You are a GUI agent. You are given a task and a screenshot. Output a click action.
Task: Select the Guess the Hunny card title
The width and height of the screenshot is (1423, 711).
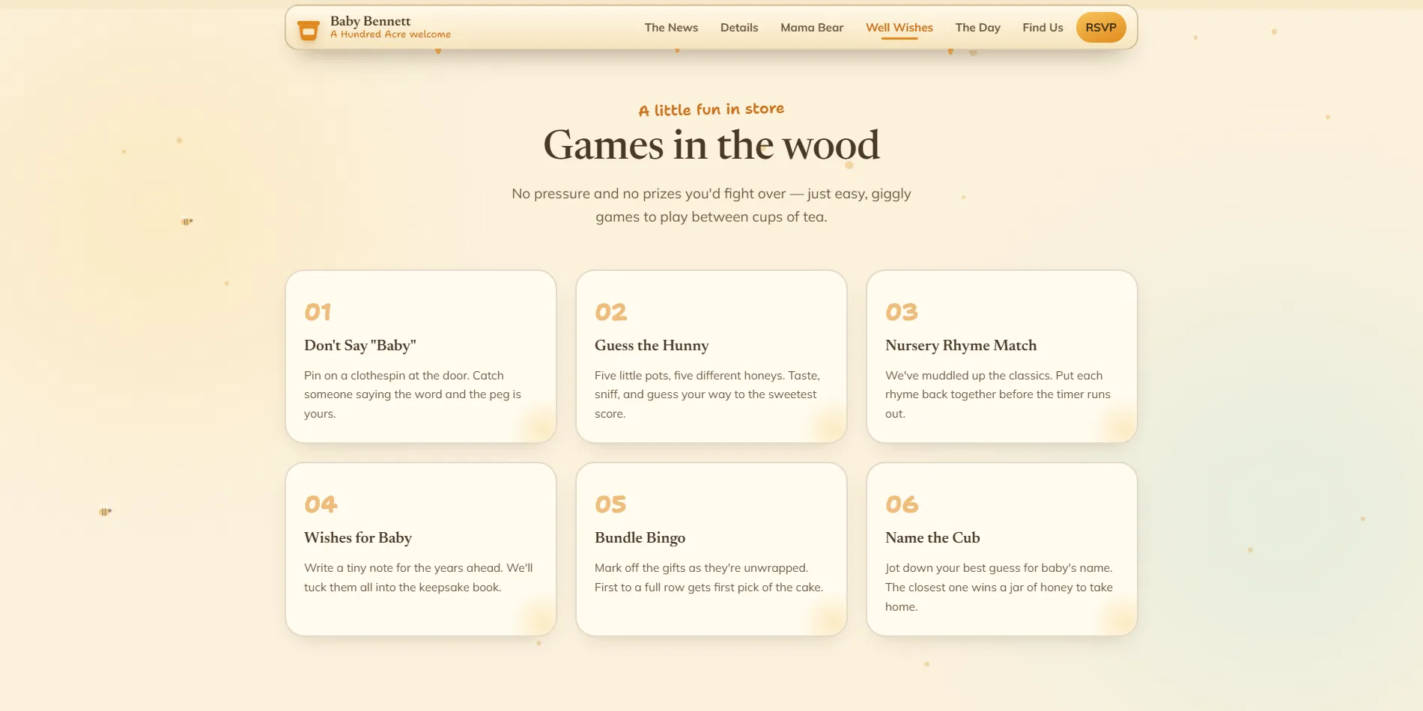pyautogui.click(x=652, y=346)
